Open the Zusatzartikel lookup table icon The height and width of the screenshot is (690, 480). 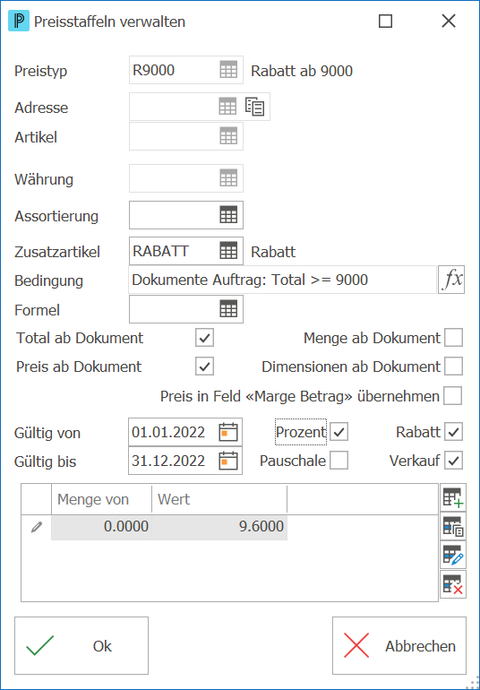pos(228,251)
